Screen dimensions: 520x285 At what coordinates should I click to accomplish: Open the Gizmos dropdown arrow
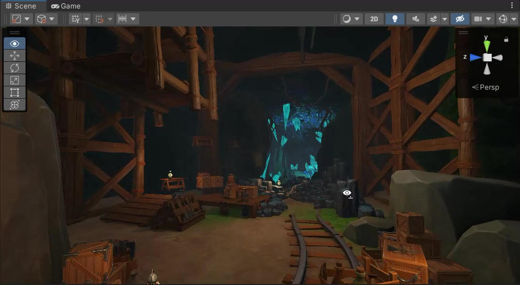[x=514, y=19]
